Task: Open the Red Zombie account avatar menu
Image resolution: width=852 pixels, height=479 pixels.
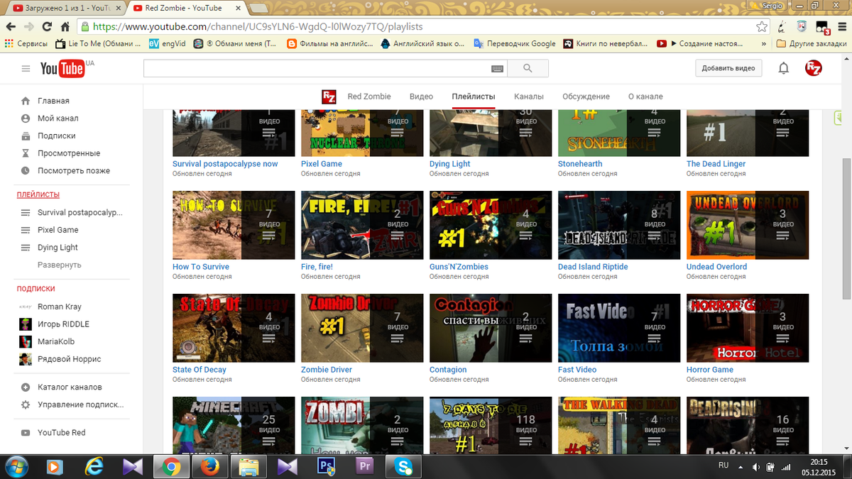Action: click(813, 68)
